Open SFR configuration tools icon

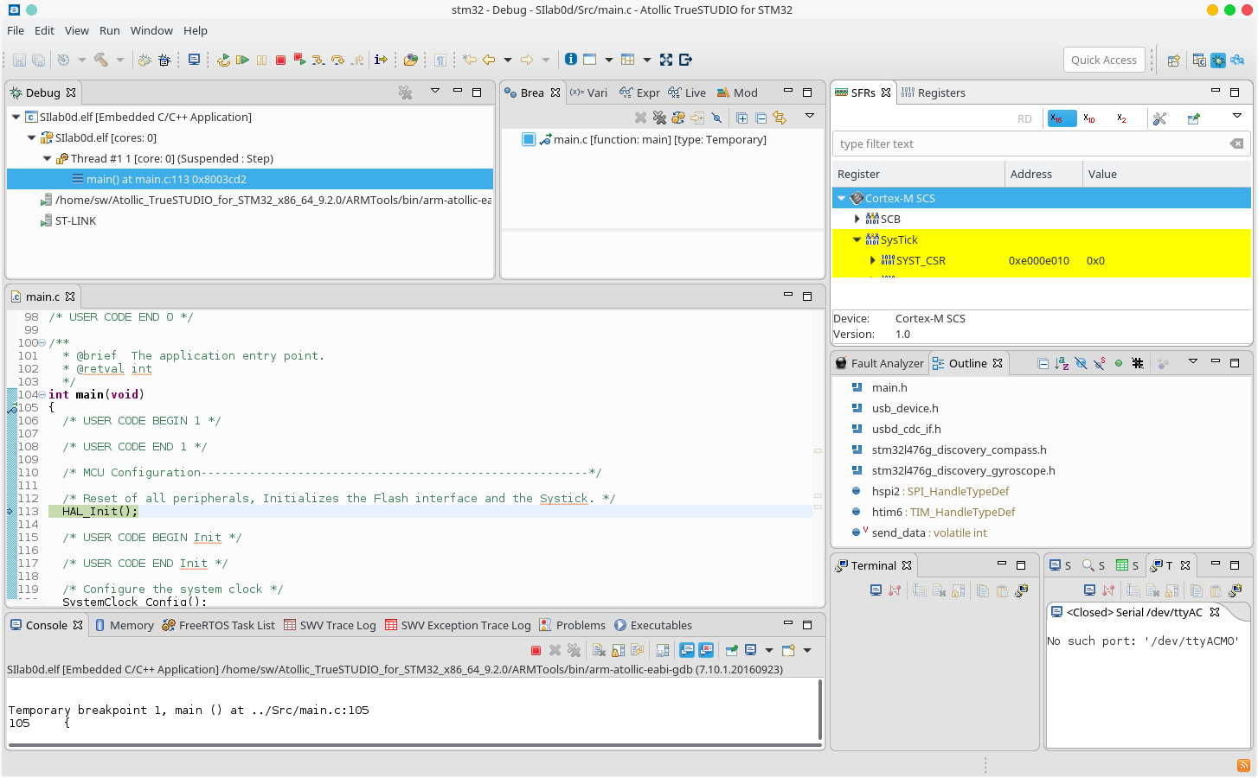[x=1159, y=118]
